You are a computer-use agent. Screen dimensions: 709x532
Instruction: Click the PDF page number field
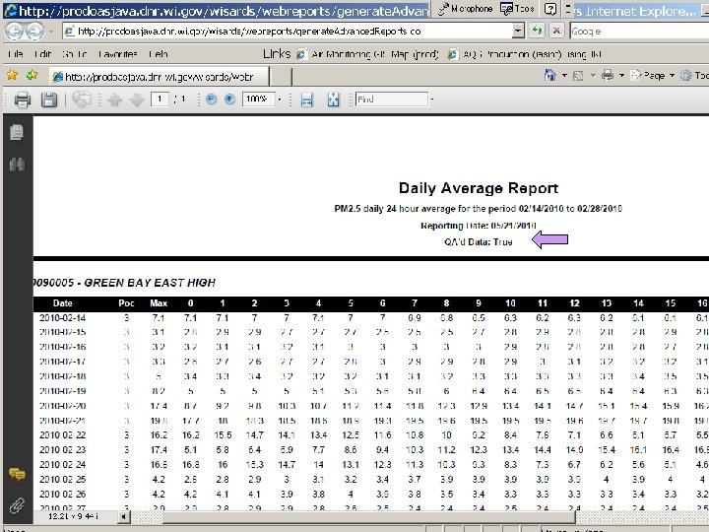(160, 100)
